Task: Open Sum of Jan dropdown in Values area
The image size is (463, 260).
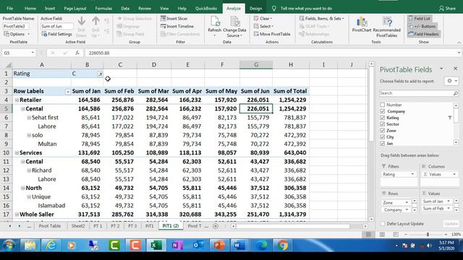Action: point(449,201)
